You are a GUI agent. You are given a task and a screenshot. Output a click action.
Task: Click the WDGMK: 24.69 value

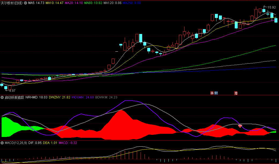click(83, 97)
